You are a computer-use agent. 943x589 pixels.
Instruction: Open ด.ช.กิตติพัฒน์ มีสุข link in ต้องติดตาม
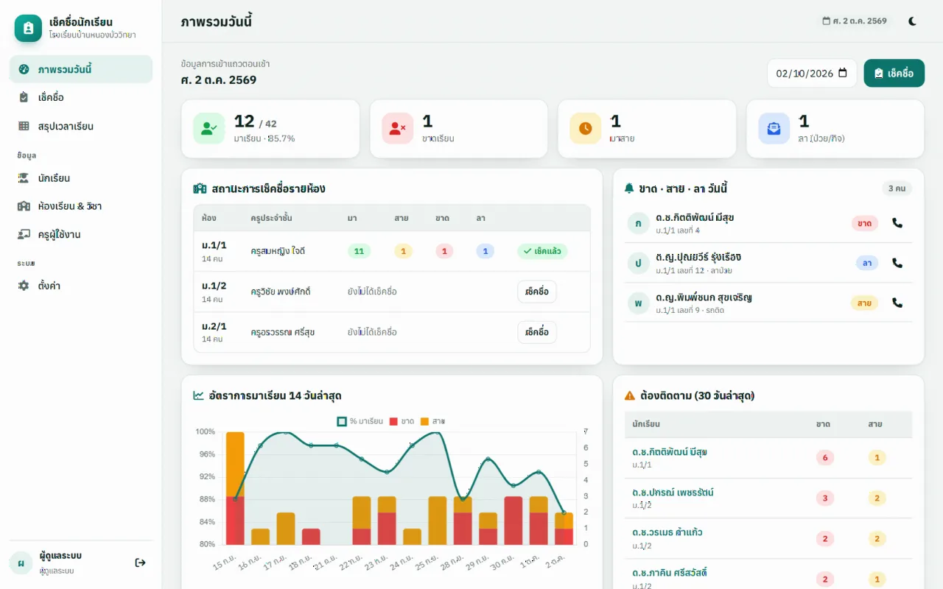[x=670, y=452]
